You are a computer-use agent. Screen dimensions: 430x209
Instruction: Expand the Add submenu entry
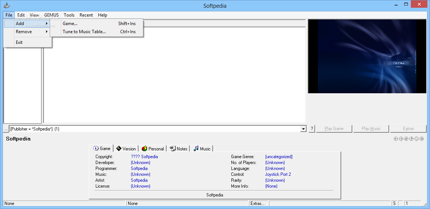27,24
